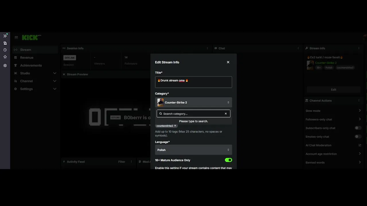Click the Kick logo
Viewport: 367px width, 206px height.
(32, 37)
